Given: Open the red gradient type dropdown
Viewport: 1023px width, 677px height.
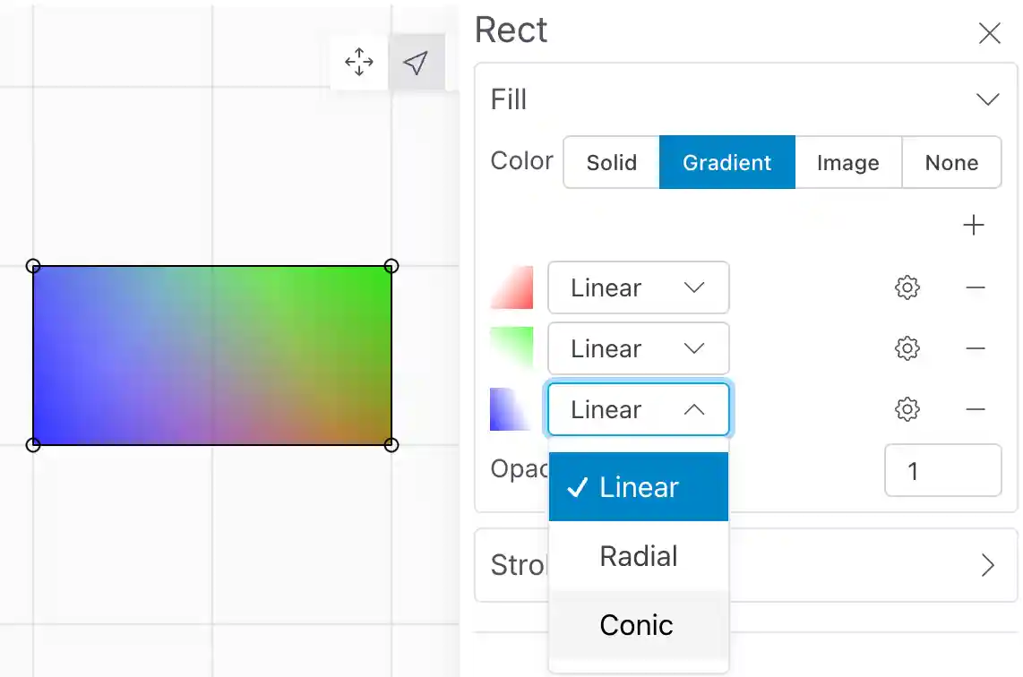Looking at the screenshot, I should point(638,287).
